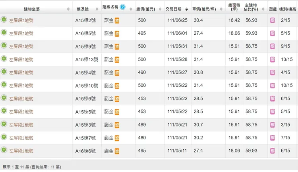Click the orange badge in A15棟9號 row
298x172 pixels.
click(117, 47)
